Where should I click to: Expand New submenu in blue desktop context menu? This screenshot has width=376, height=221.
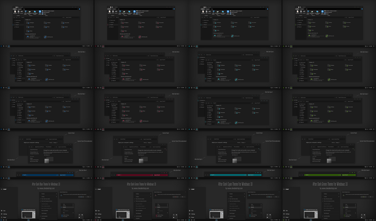(x=67, y=213)
